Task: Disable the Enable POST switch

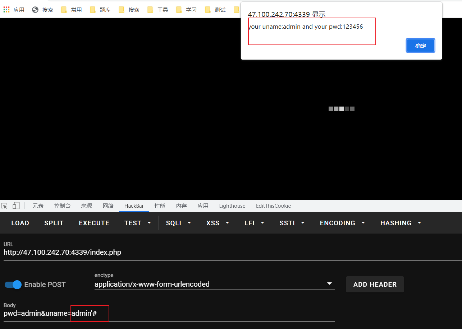Action: click(x=13, y=285)
